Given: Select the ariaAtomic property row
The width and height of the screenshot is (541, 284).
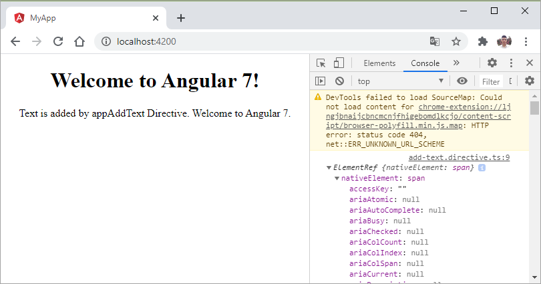Looking at the screenshot, I should (384, 199).
